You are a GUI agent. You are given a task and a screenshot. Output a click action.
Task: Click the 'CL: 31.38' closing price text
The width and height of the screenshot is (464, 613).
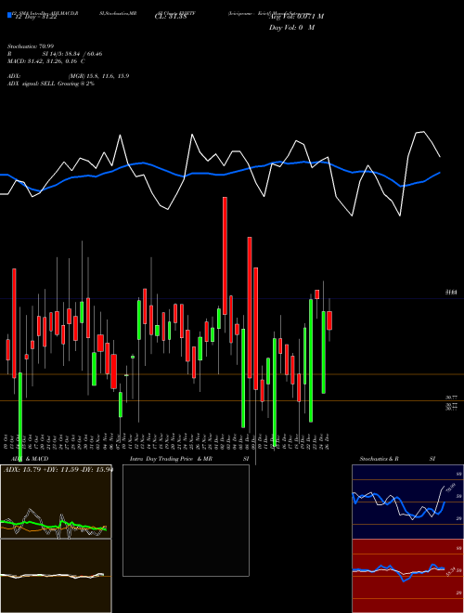click(170, 17)
